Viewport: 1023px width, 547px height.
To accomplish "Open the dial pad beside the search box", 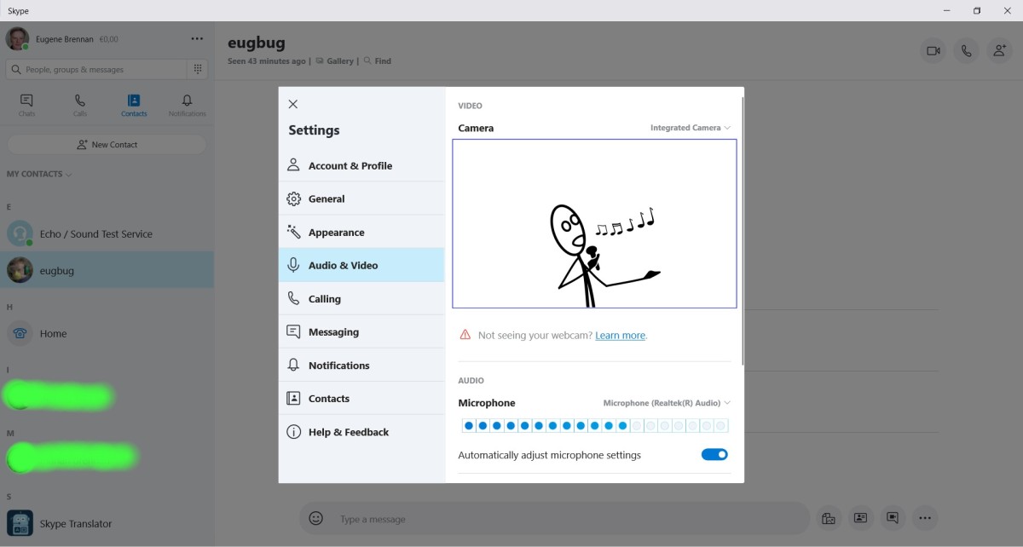I will point(198,69).
